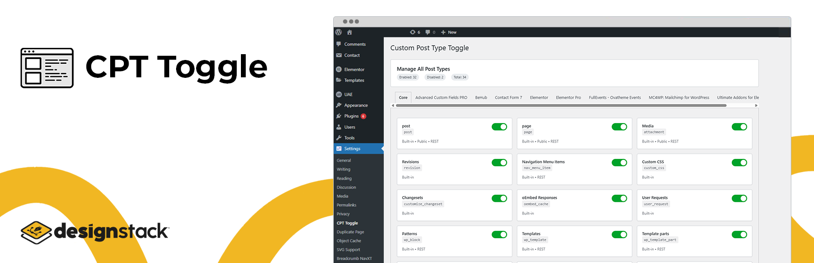The image size is (814, 263).
Task: Click the Appearance paintbrush icon
Action: click(338, 105)
